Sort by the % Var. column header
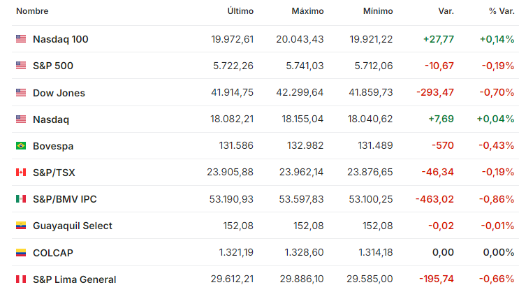The width and height of the screenshot is (519, 292). coord(502,11)
